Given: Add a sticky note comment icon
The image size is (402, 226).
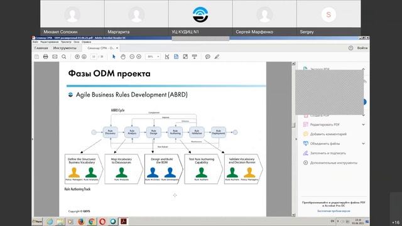Looking at the screenshot, I should (x=208, y=56).
